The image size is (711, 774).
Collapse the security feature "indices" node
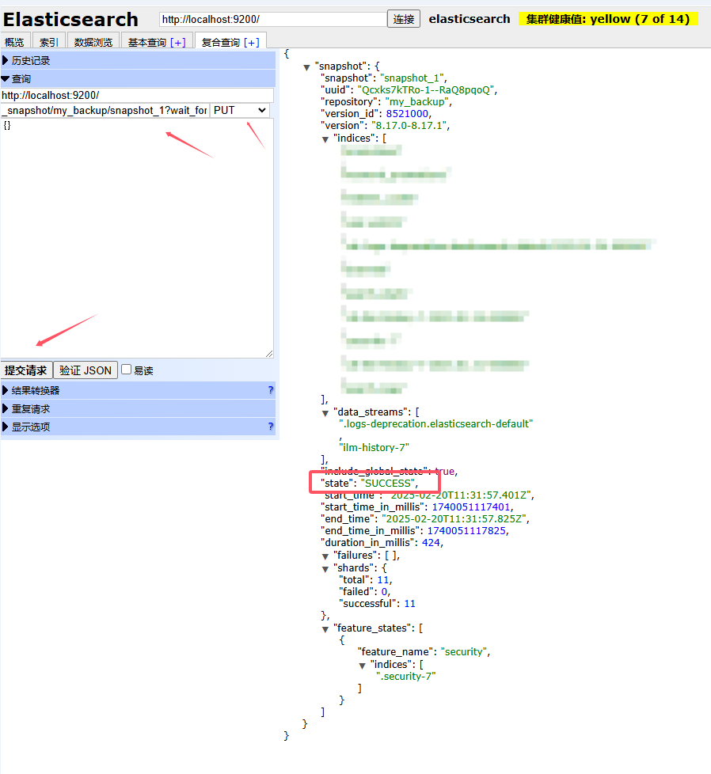point(362,666)
